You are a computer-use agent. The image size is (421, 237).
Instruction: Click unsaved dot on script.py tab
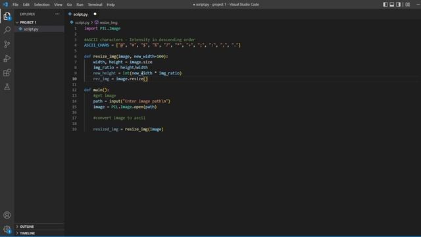(95, 14)
